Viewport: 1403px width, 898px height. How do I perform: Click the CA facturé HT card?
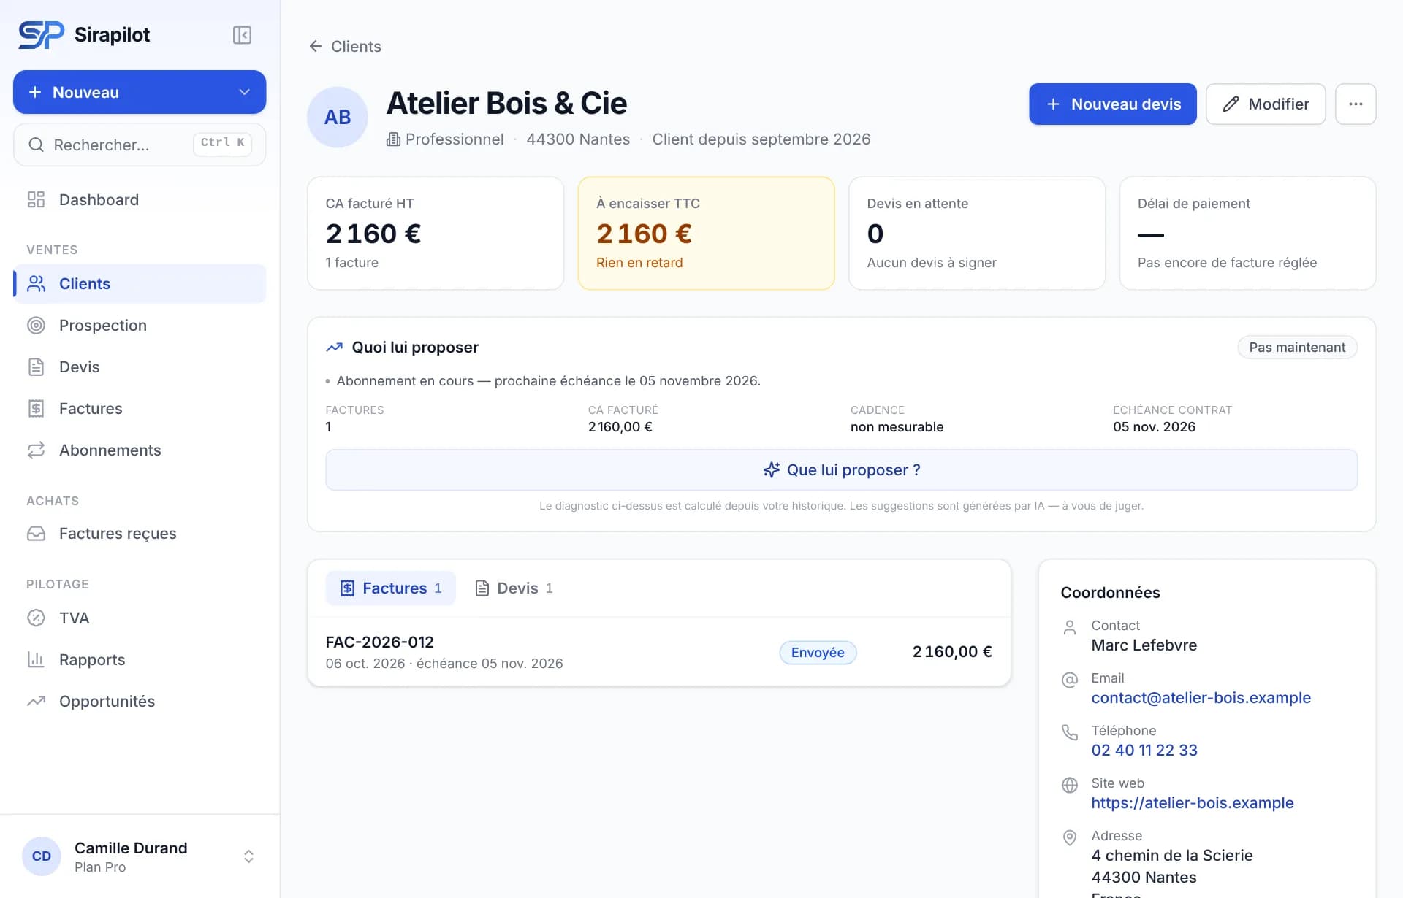coord(436,233)
